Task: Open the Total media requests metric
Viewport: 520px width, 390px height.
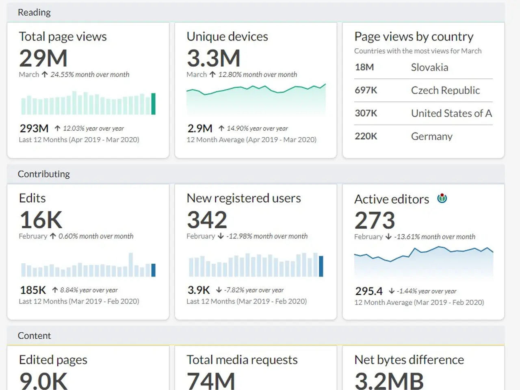Action: (242, 360)
